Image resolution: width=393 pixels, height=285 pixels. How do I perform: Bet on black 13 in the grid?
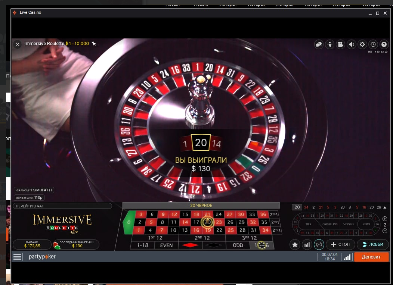[x=185, y=230]
